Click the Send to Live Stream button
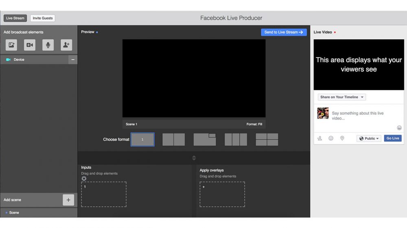This screenshot has width=407, height=228. click(x=284, y=32)
